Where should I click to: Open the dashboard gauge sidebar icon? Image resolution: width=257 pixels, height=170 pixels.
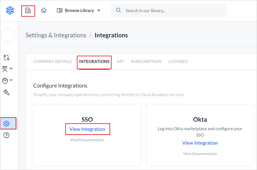coord(5,80)
